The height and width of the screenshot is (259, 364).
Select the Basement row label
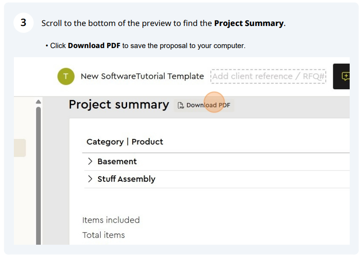tap(117, 162)
